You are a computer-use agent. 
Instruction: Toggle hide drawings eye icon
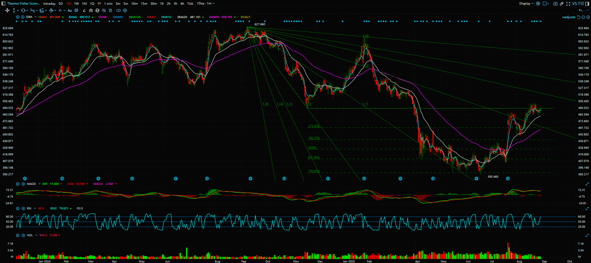click(x=104, y=11)
